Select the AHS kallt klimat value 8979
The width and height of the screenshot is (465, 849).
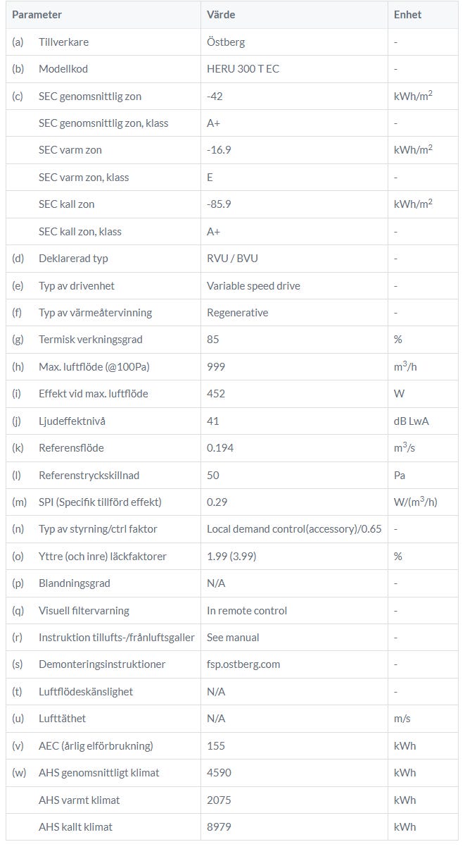click(219, 827)
